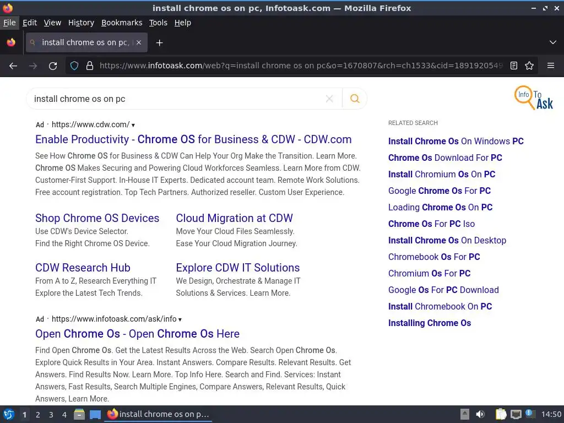Image resolution: width=564 pixels, height=423 pixels.
Task: Select the install chrome os browser tab
Action: 86,42
